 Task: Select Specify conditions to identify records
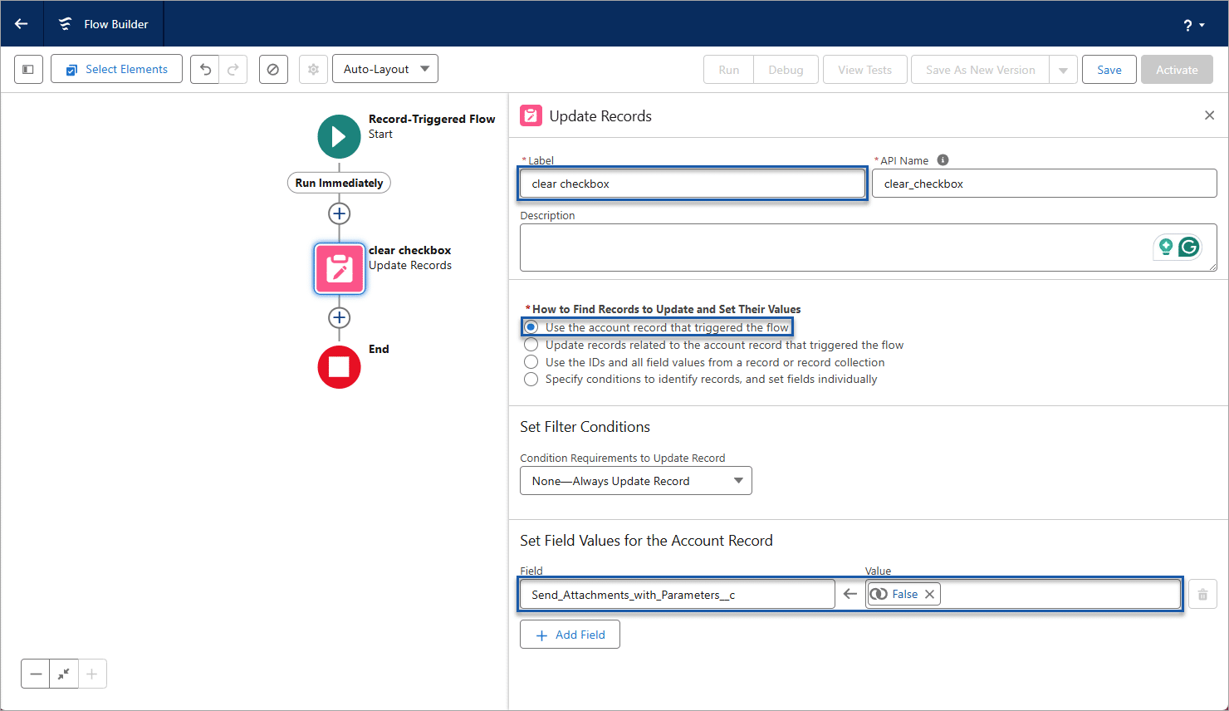click(531, 379)
